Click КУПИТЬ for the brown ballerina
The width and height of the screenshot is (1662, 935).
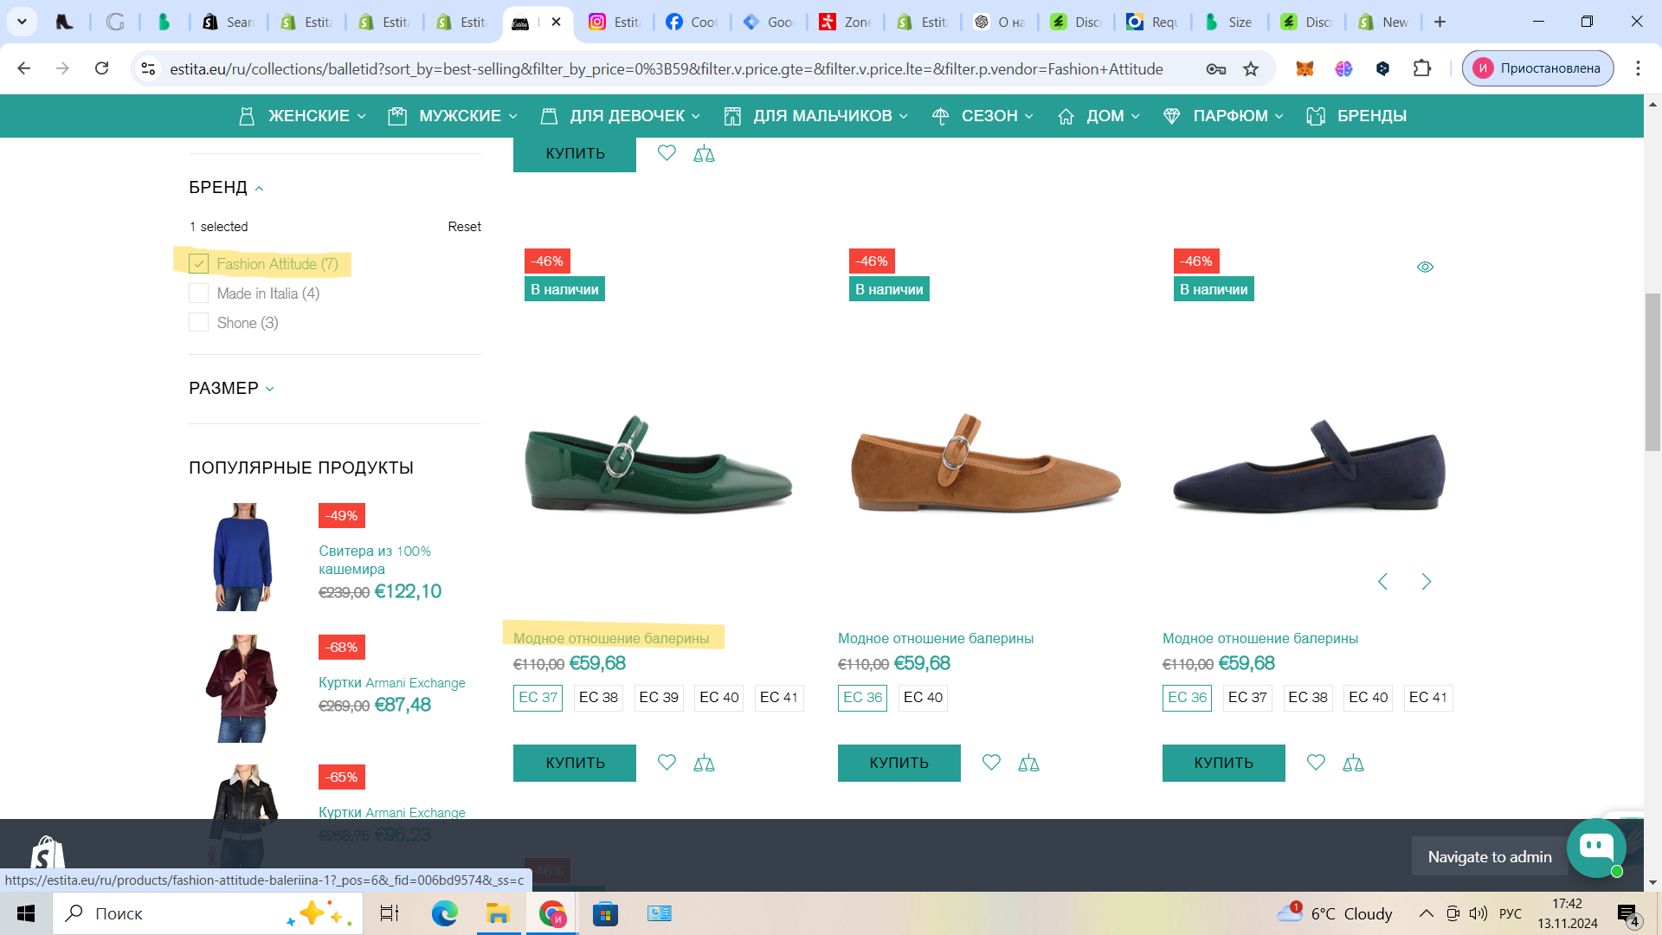tap(899, 763)
